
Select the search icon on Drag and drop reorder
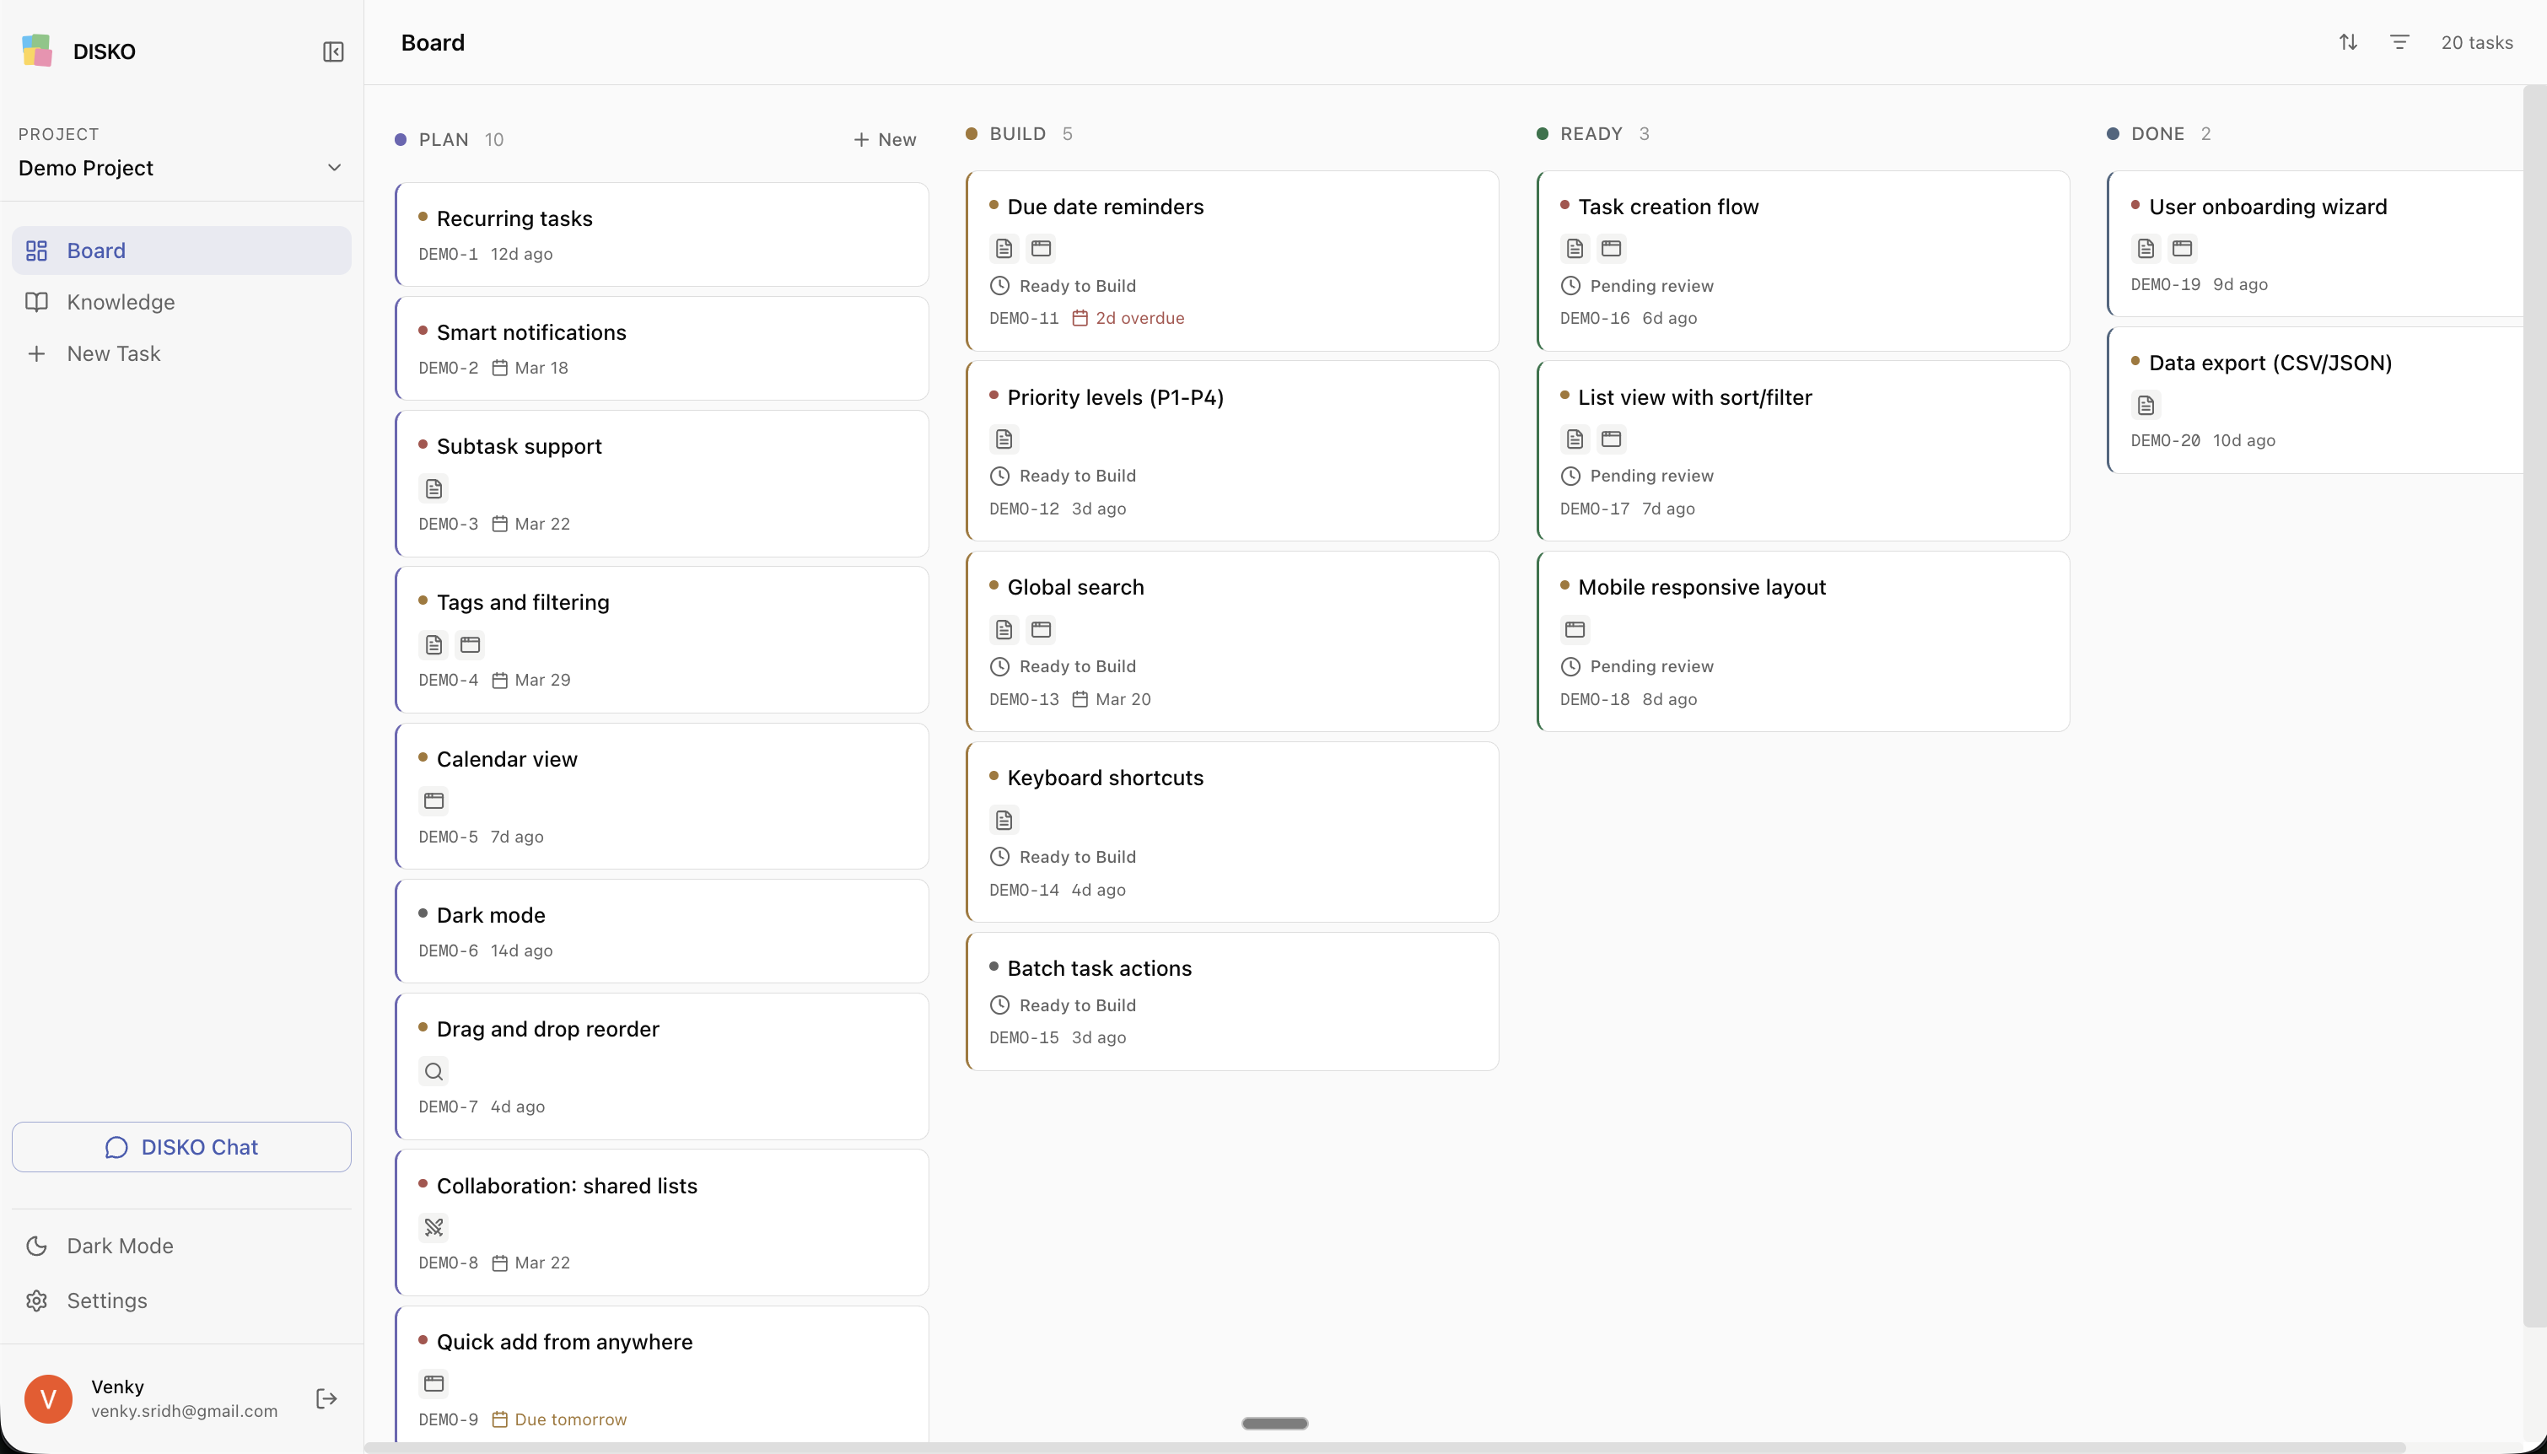pos(433,1070)
